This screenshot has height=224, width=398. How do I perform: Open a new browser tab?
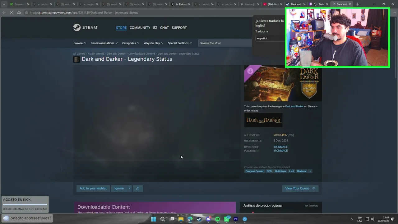tap(357, 4)
